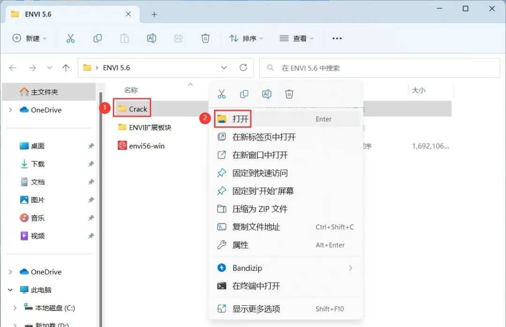Viewport: 506px width, 327px height.
Task: Unpin 文档 using its pin icon
Action: [91, 182]
